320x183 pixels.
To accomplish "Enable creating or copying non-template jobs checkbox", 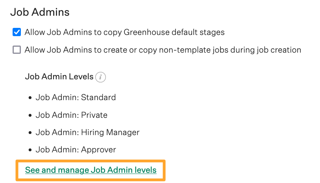I will (17, 50).
